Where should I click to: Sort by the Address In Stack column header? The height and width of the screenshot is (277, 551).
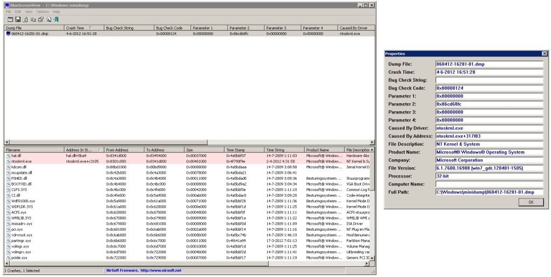click(81, 150)
